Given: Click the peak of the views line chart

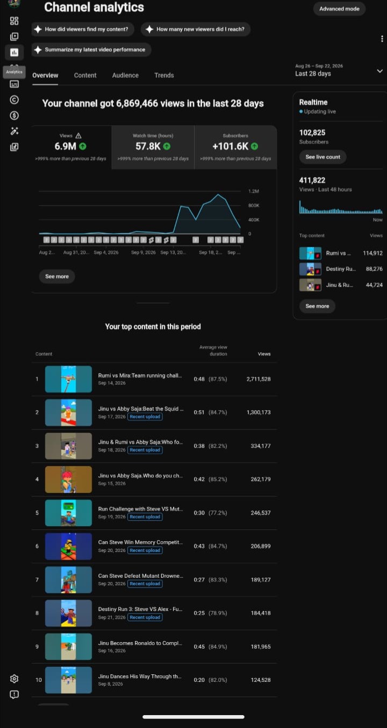Looking at the screenshot, I should (x=218, y=194).
